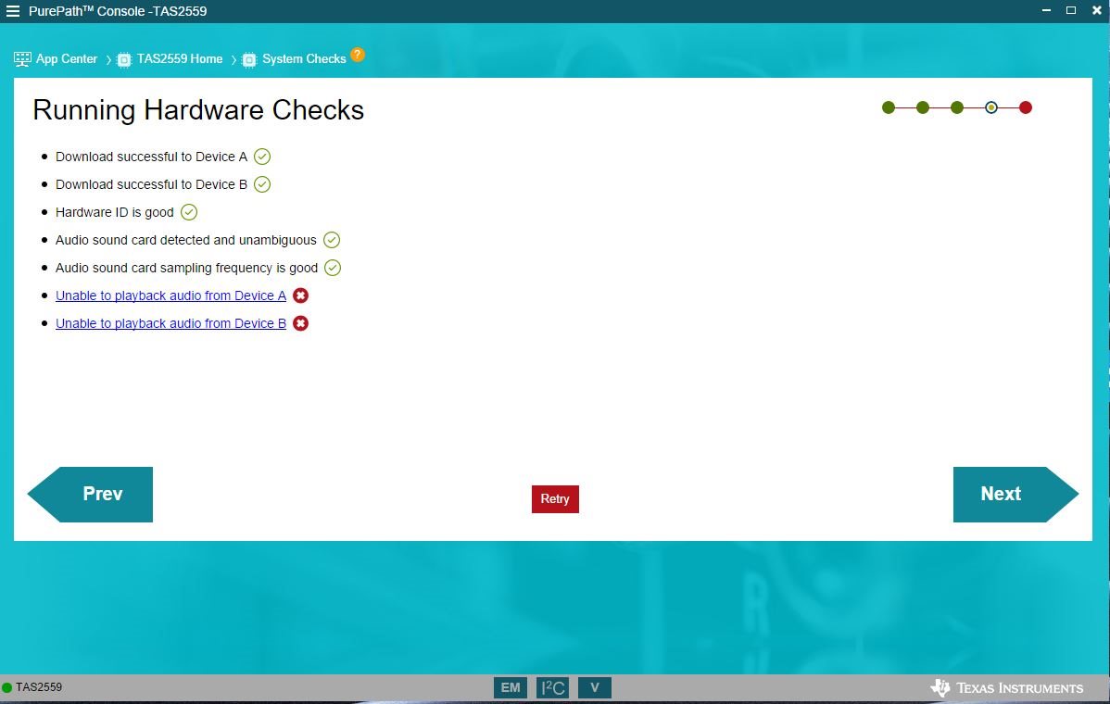Screen dimensions: 1110x704
Task: Go back with the Prev arrow button
Action: [x=90, y=495]
